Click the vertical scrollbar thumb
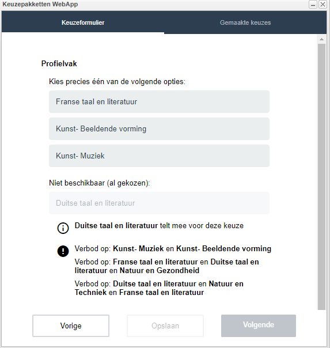The height and width of the screenshot is (348, 330). coord(321,177)
